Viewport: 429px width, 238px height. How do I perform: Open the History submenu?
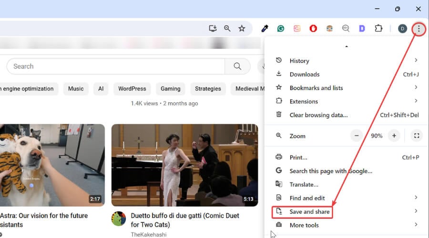[347, 60]
